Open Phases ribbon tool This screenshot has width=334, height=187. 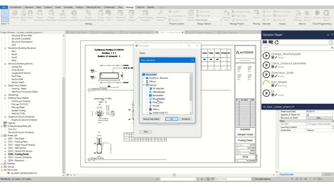coord(256,15)
